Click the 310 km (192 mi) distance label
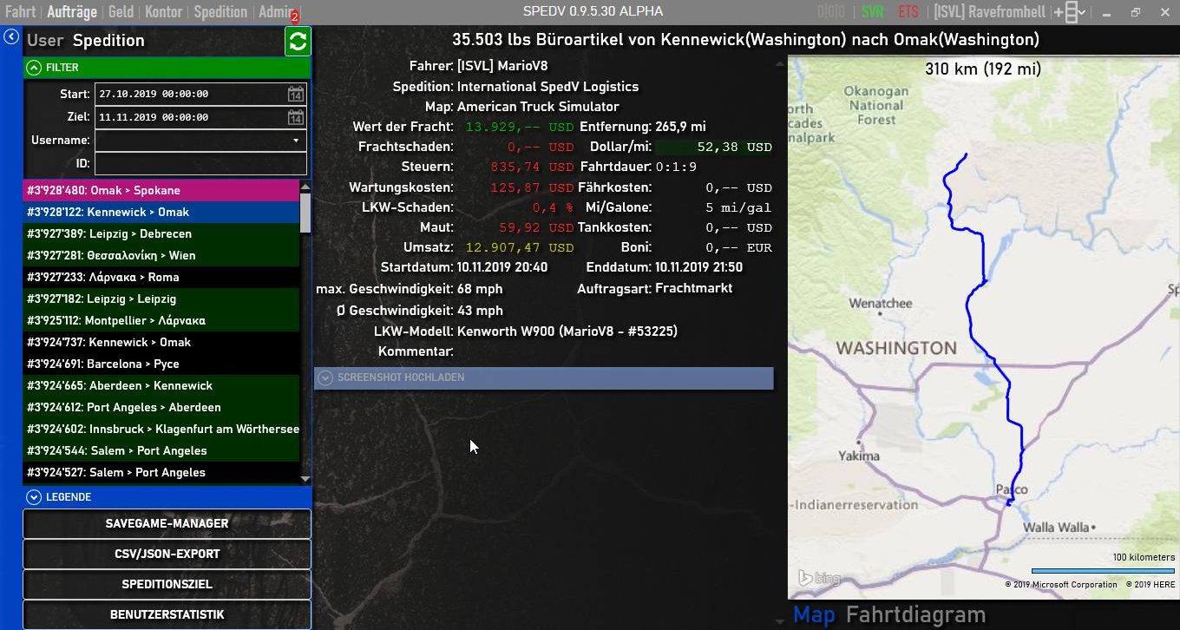The image size is (1180, 630). pyautogui.click(x=983, y=69)
